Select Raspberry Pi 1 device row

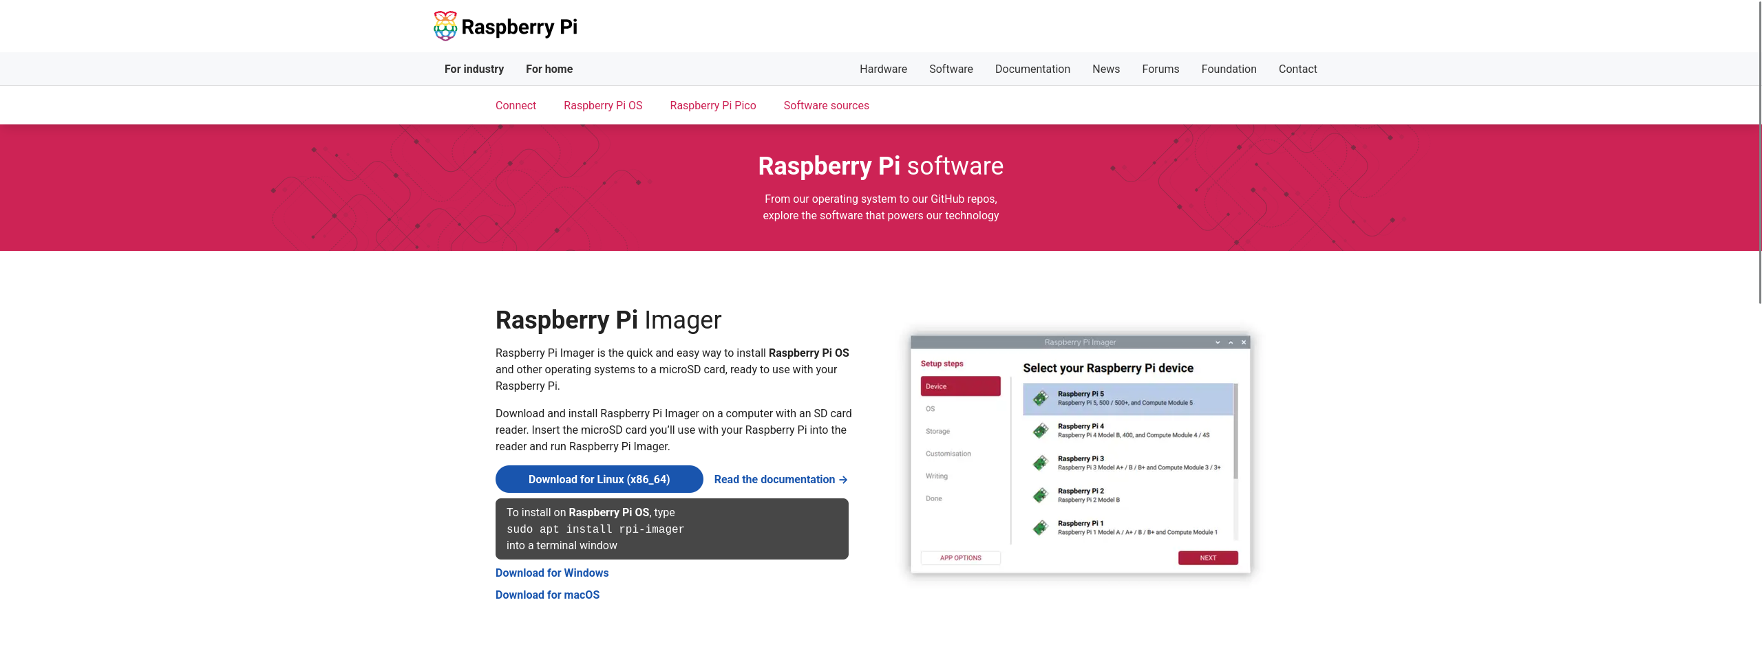click(x=1127, y=528)
